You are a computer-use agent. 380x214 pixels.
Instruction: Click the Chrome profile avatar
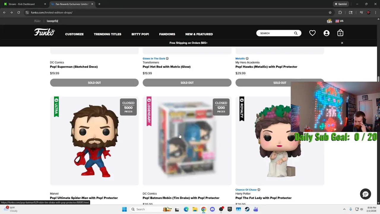(x=368, y=12)
